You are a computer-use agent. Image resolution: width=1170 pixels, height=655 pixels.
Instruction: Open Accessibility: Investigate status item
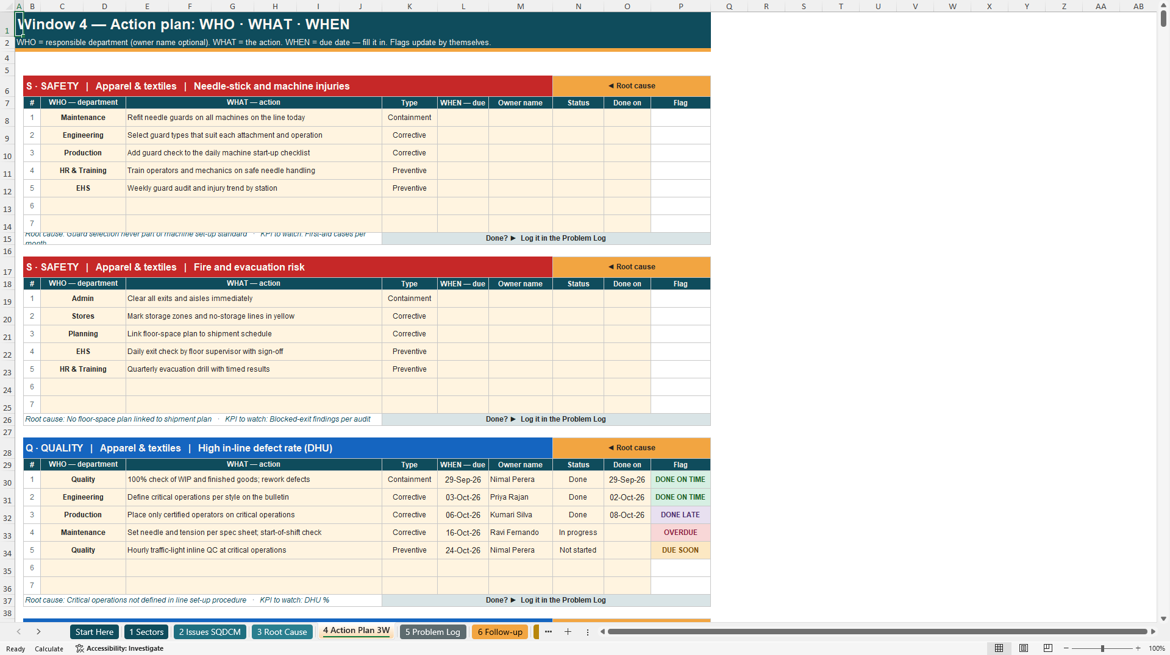(x=119, y=648)
